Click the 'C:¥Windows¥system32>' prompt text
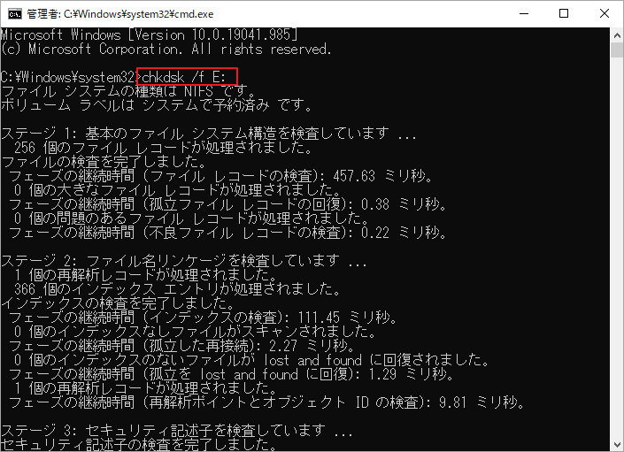624x452 pixels. pos(71,77)
